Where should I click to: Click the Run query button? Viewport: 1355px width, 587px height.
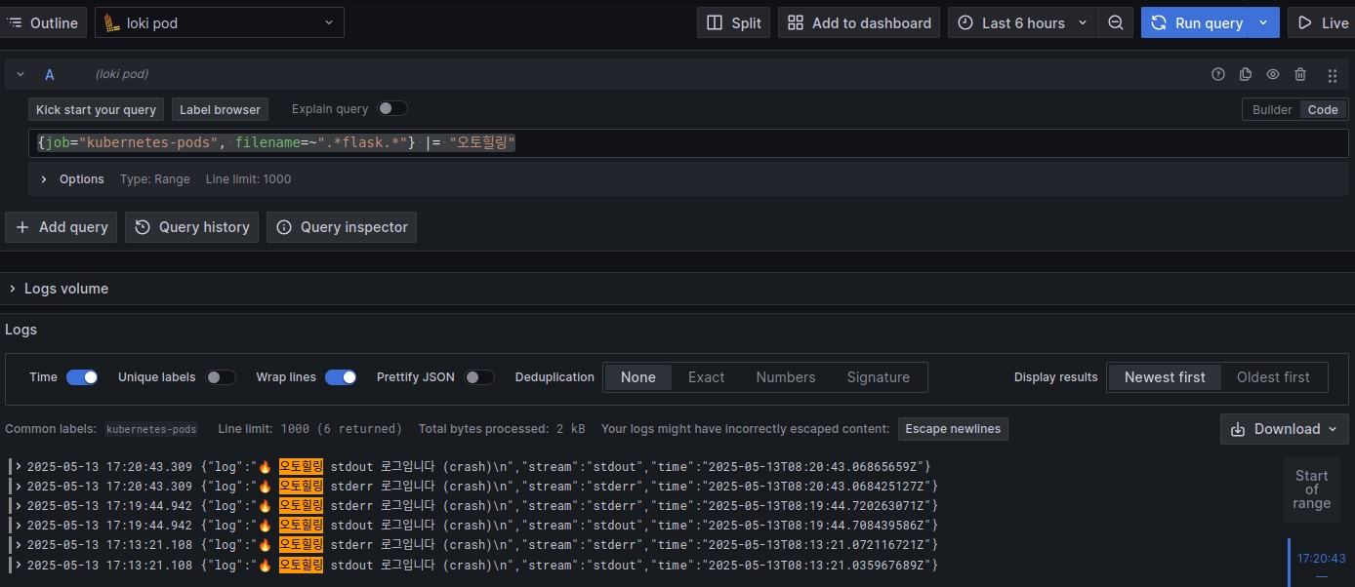1197,22
